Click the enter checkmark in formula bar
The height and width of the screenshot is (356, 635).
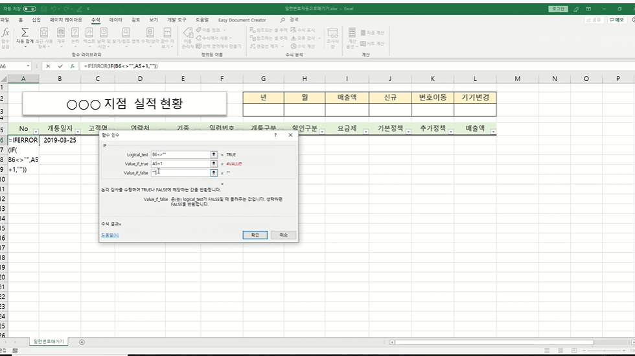(60, 66)
